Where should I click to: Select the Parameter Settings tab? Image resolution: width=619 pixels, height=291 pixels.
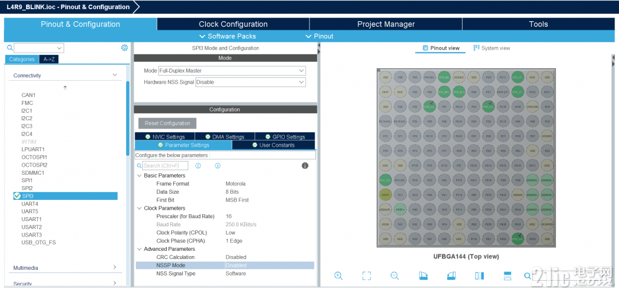point(183,145)
